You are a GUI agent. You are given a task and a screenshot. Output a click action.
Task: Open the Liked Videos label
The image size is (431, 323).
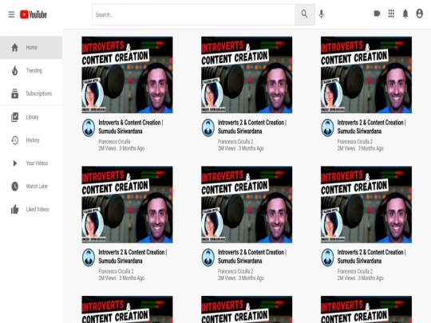click(38, 209)
